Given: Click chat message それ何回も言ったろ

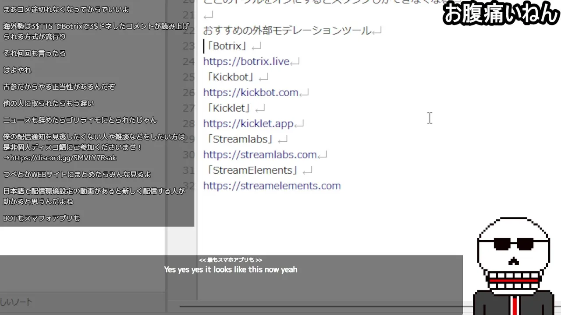Looking at the screenshot, I should [35, 53].
